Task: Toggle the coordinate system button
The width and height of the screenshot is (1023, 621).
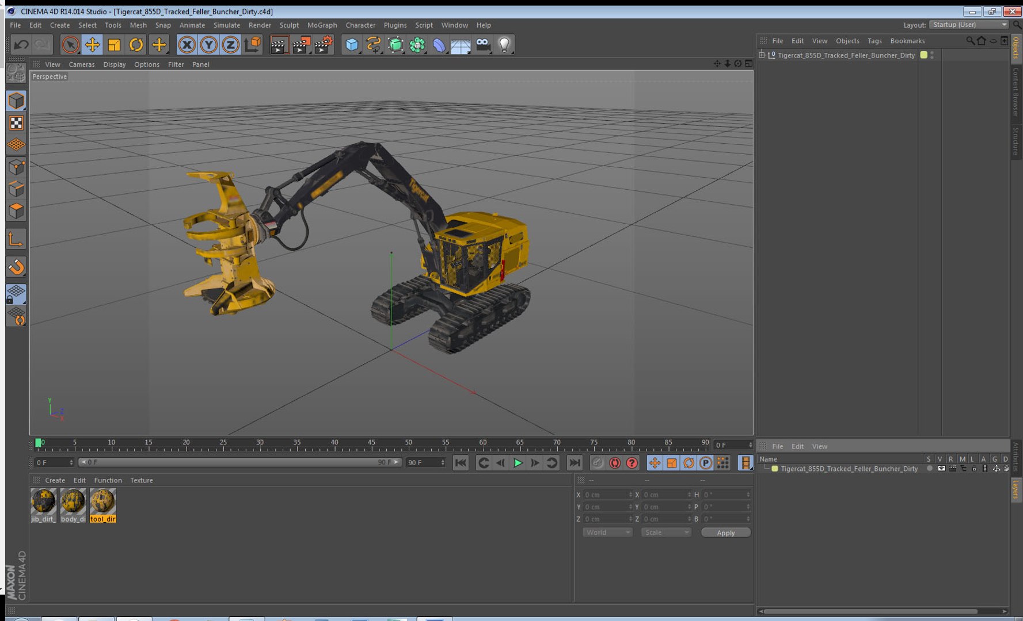Action: pos(252,44)
